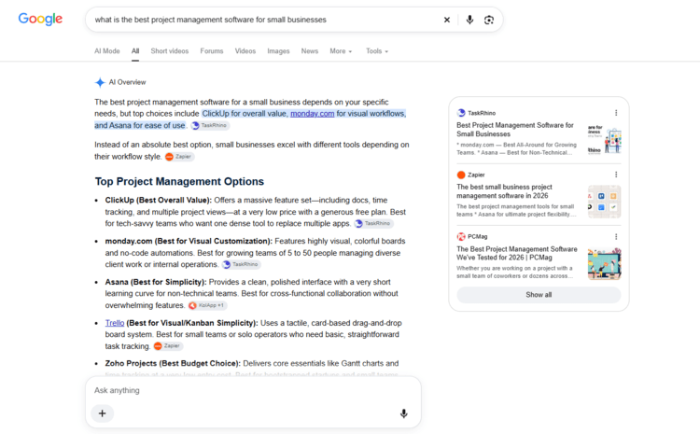Open the PCMag article thumbnail

coord(605,263)
